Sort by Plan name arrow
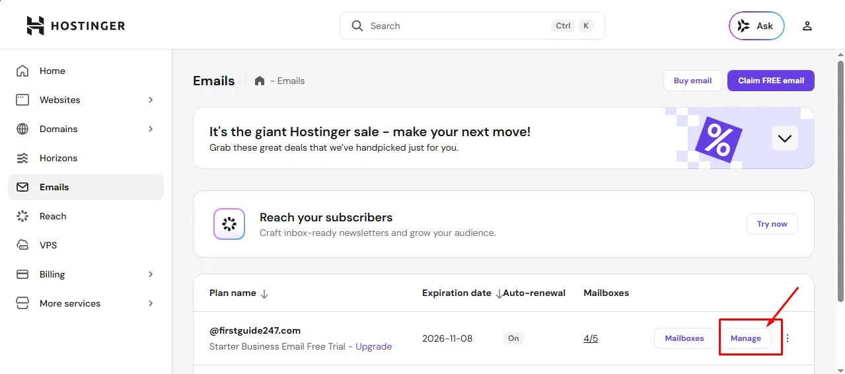Viewport: 845px width, 374px height. (264, 293)
